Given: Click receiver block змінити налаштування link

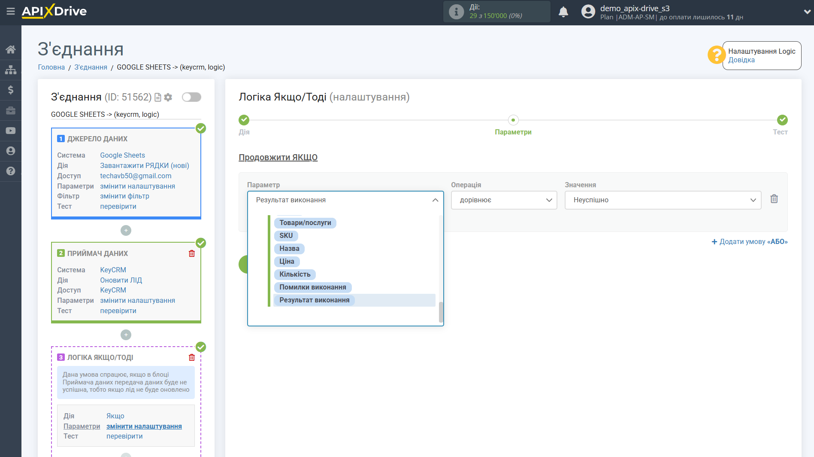Looking at the screenshot, I should point(137,300).
